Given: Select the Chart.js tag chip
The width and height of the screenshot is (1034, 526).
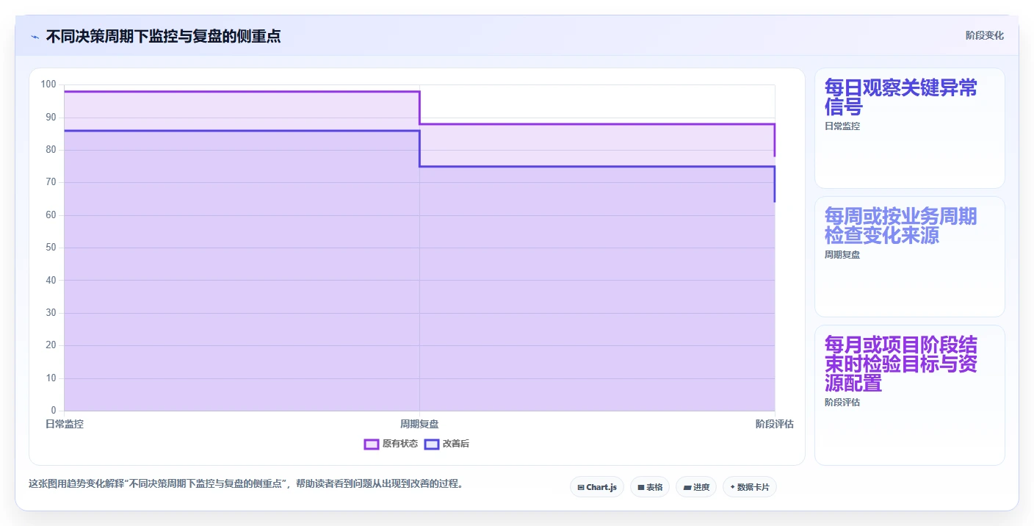Looking at the screenshot, I should [597, 487].
